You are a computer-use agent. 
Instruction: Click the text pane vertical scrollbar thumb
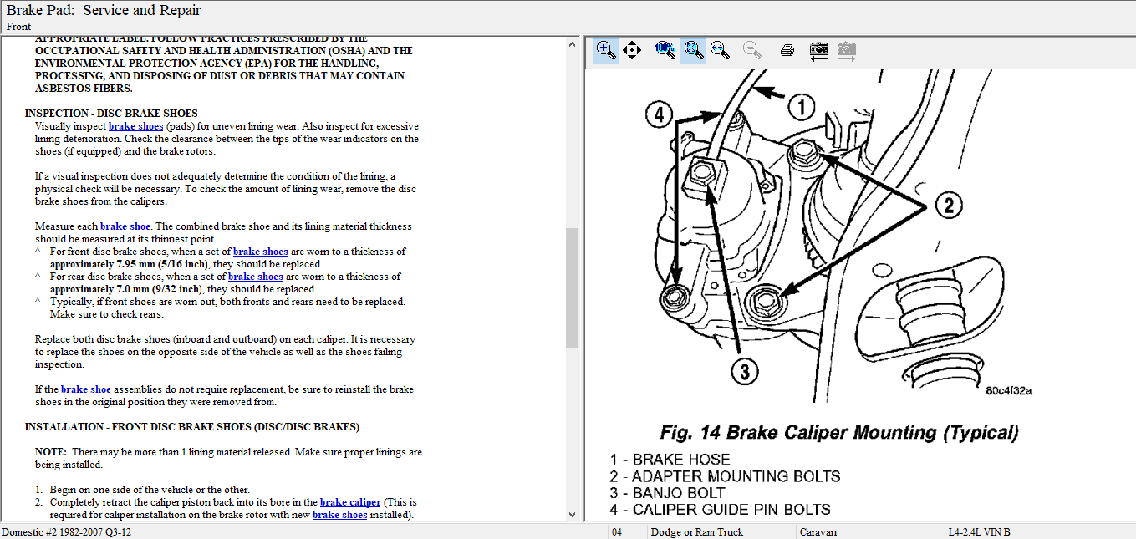[572, 287]
